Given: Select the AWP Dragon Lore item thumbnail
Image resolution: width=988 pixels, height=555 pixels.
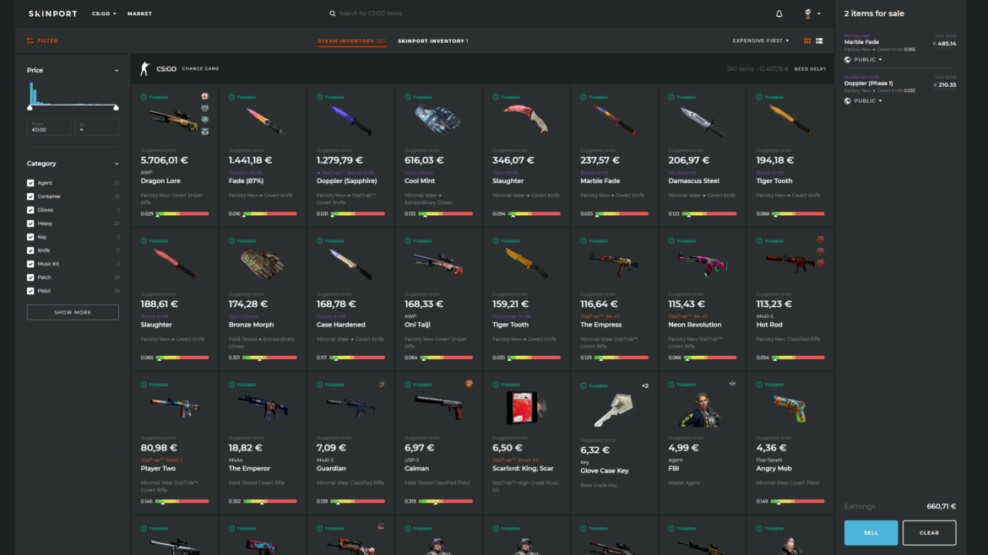Looking at the screenshot, I should pyautogui.click(x=174, y=118).
